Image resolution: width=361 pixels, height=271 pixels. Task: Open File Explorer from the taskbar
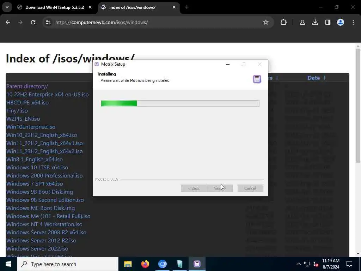128,264
